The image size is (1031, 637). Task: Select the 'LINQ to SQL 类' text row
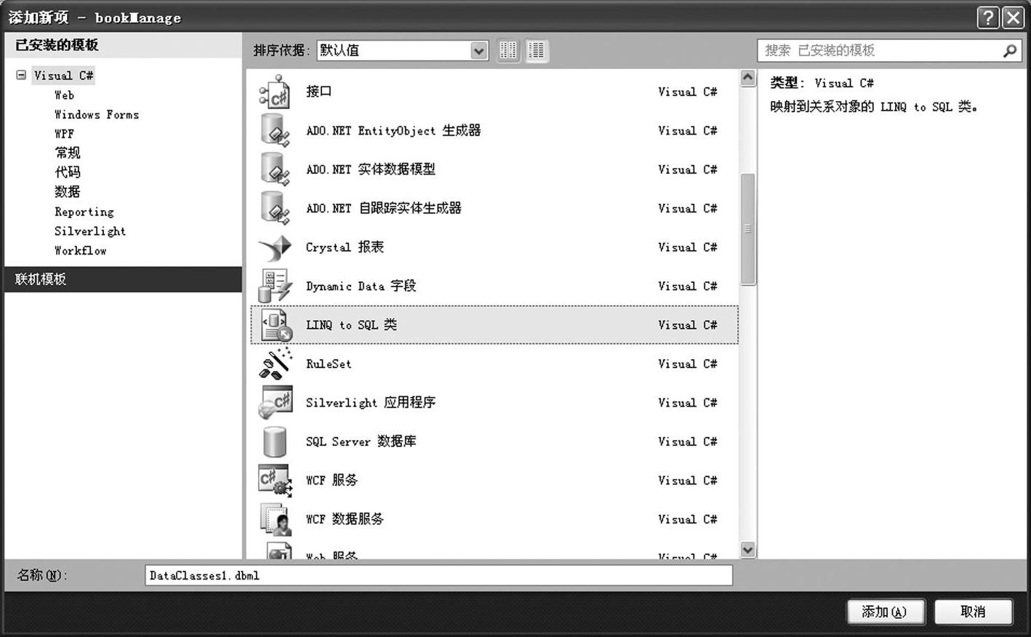(494, 325)
